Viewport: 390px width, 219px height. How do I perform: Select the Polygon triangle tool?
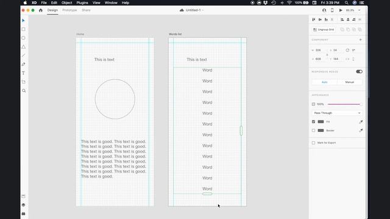(23, 47)
